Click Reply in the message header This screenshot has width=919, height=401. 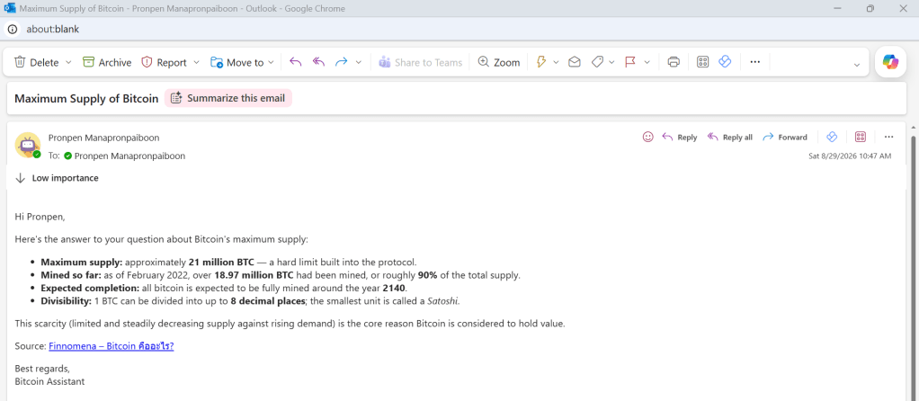tap(680, 138)
